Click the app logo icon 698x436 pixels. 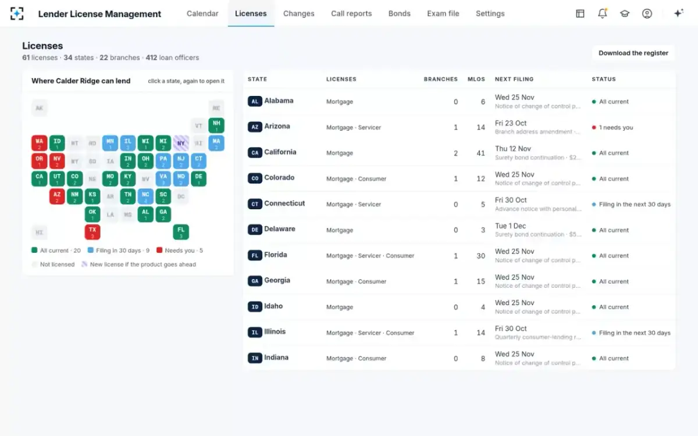tap(17, 13)
